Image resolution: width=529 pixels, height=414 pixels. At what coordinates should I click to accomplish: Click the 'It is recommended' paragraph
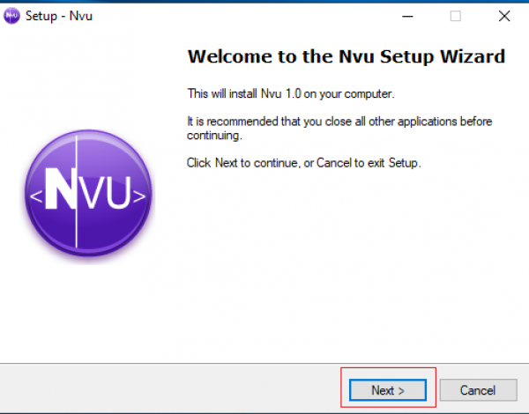339,121
